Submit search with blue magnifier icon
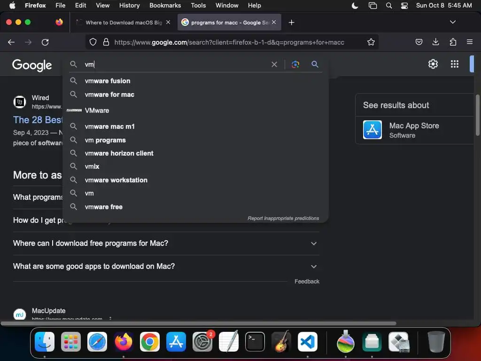 [x=315, y=64]
